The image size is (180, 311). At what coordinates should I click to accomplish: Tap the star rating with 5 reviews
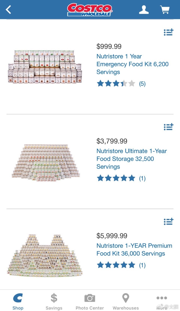click(x=121, y=84)
